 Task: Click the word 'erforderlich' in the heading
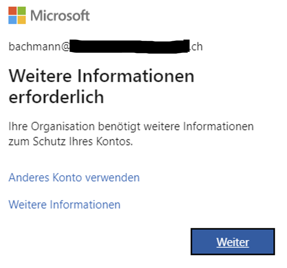pos(57,97)
